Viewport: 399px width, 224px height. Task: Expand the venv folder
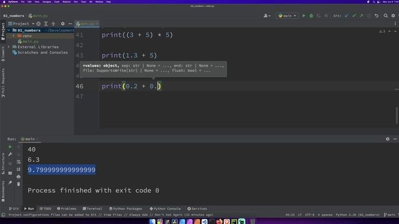tap(14, 36)
